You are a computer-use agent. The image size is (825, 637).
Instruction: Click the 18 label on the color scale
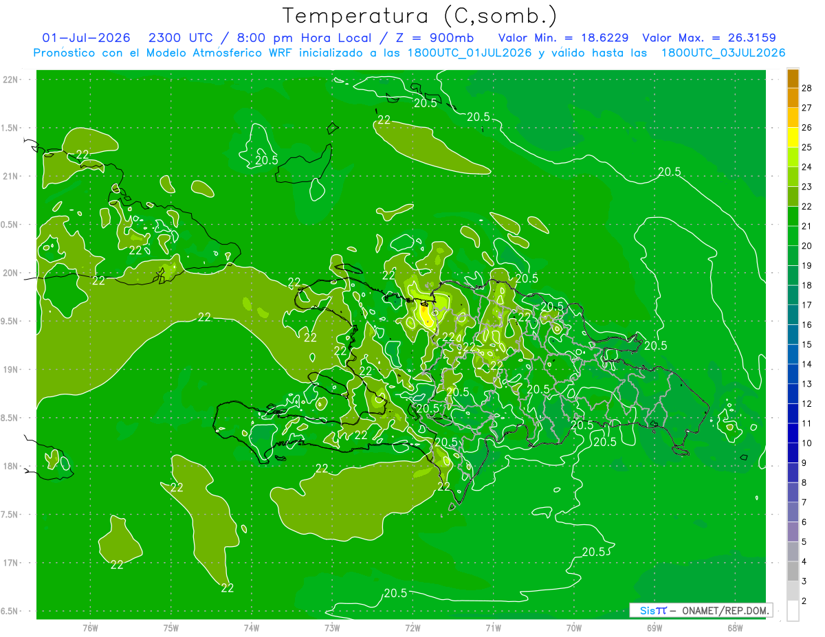pos(807,285)
